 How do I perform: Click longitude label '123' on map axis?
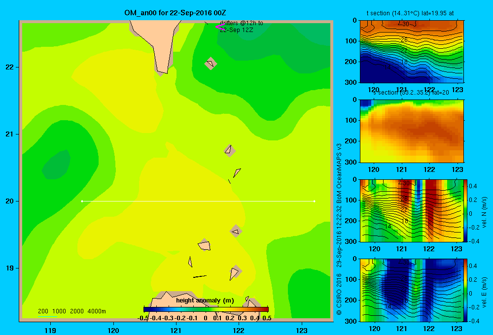click(x=302, y=330)
